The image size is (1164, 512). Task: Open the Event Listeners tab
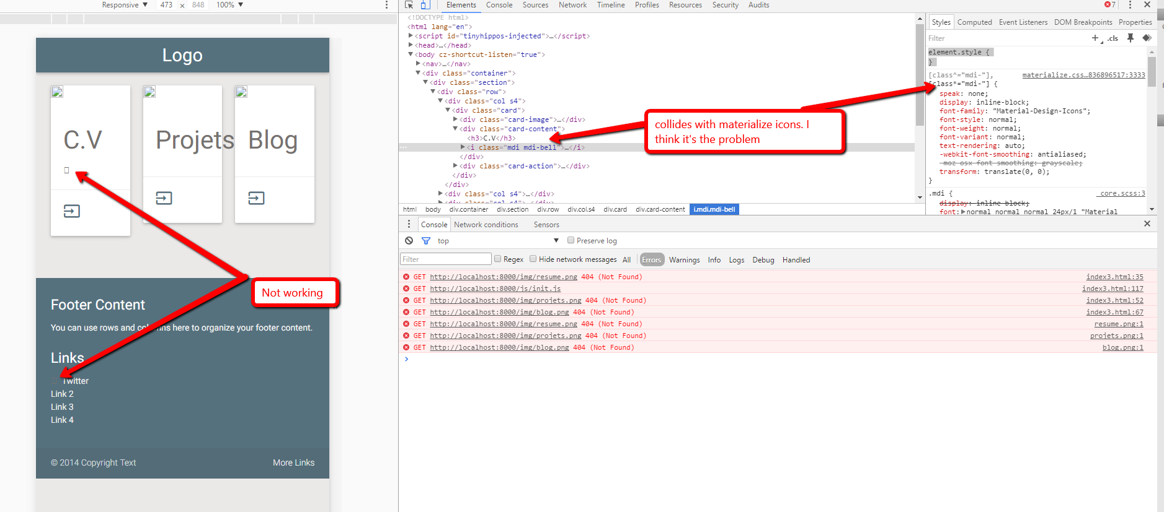point(1023,22)
